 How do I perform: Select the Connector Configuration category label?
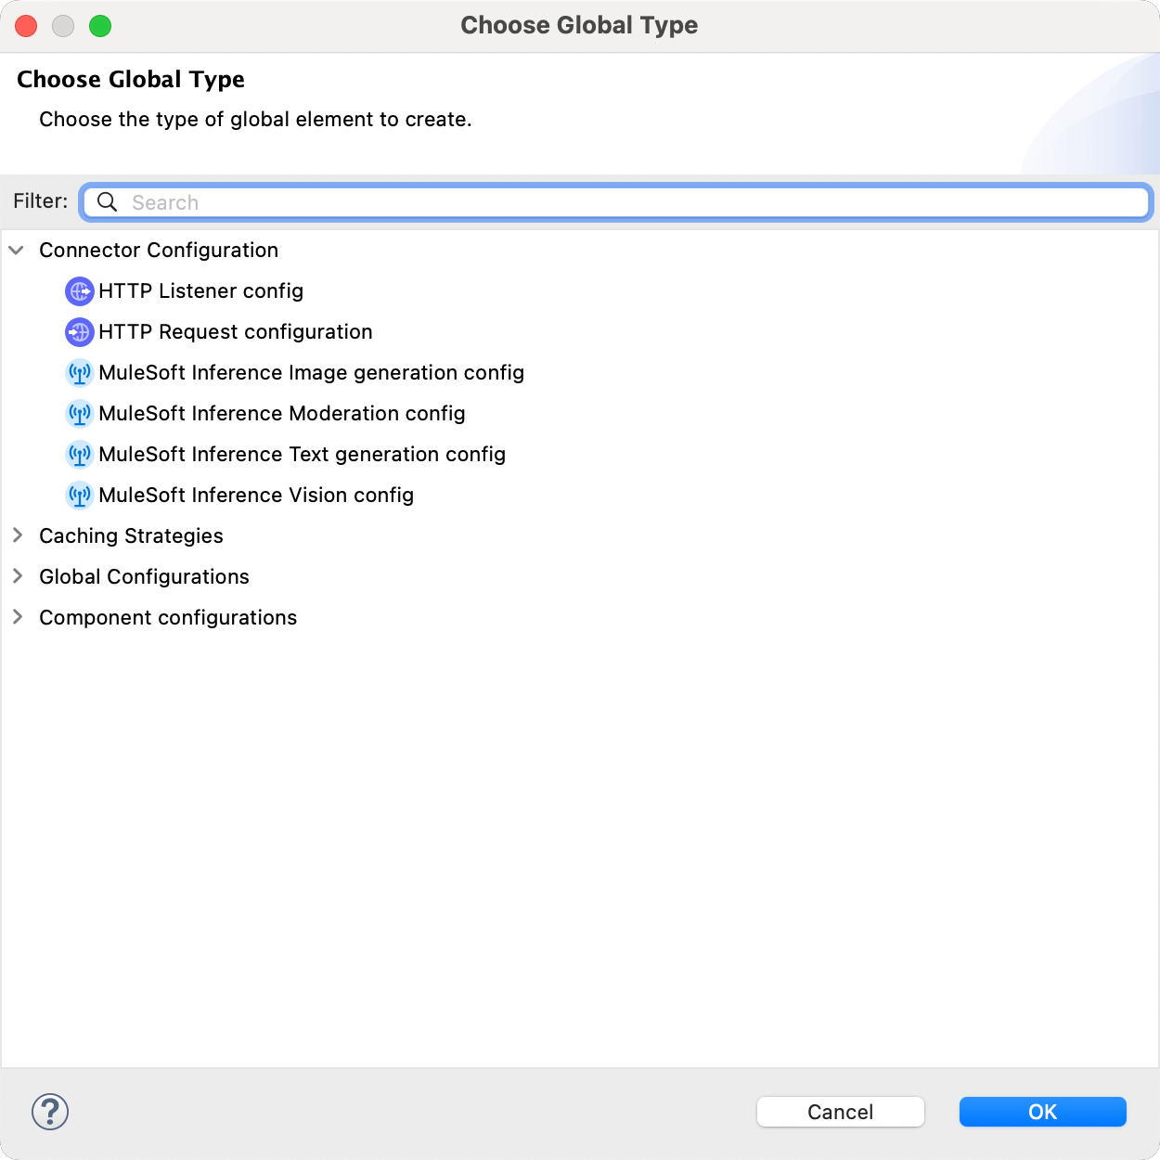click(x=159, y=251)
